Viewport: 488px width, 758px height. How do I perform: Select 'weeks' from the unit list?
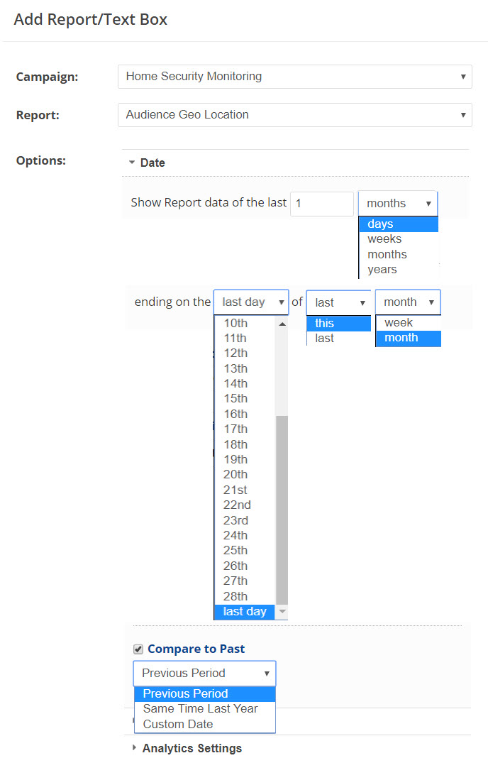click(x=384, y=239)
